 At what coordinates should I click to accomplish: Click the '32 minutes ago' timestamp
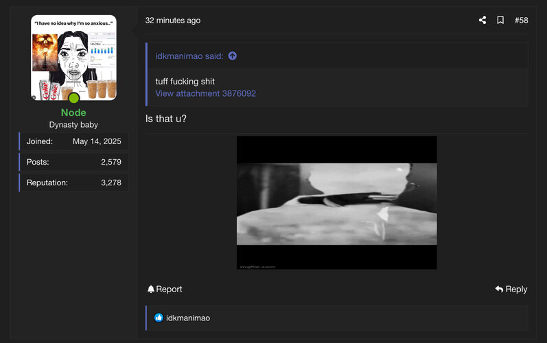click(x=173, y=20)
